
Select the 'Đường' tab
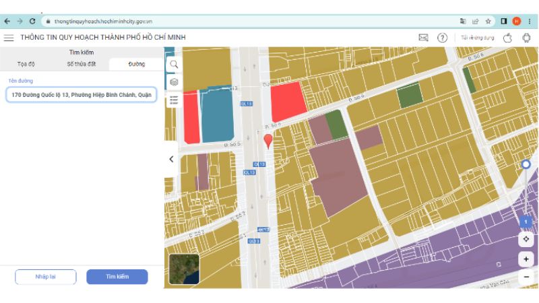click(137, 64)
